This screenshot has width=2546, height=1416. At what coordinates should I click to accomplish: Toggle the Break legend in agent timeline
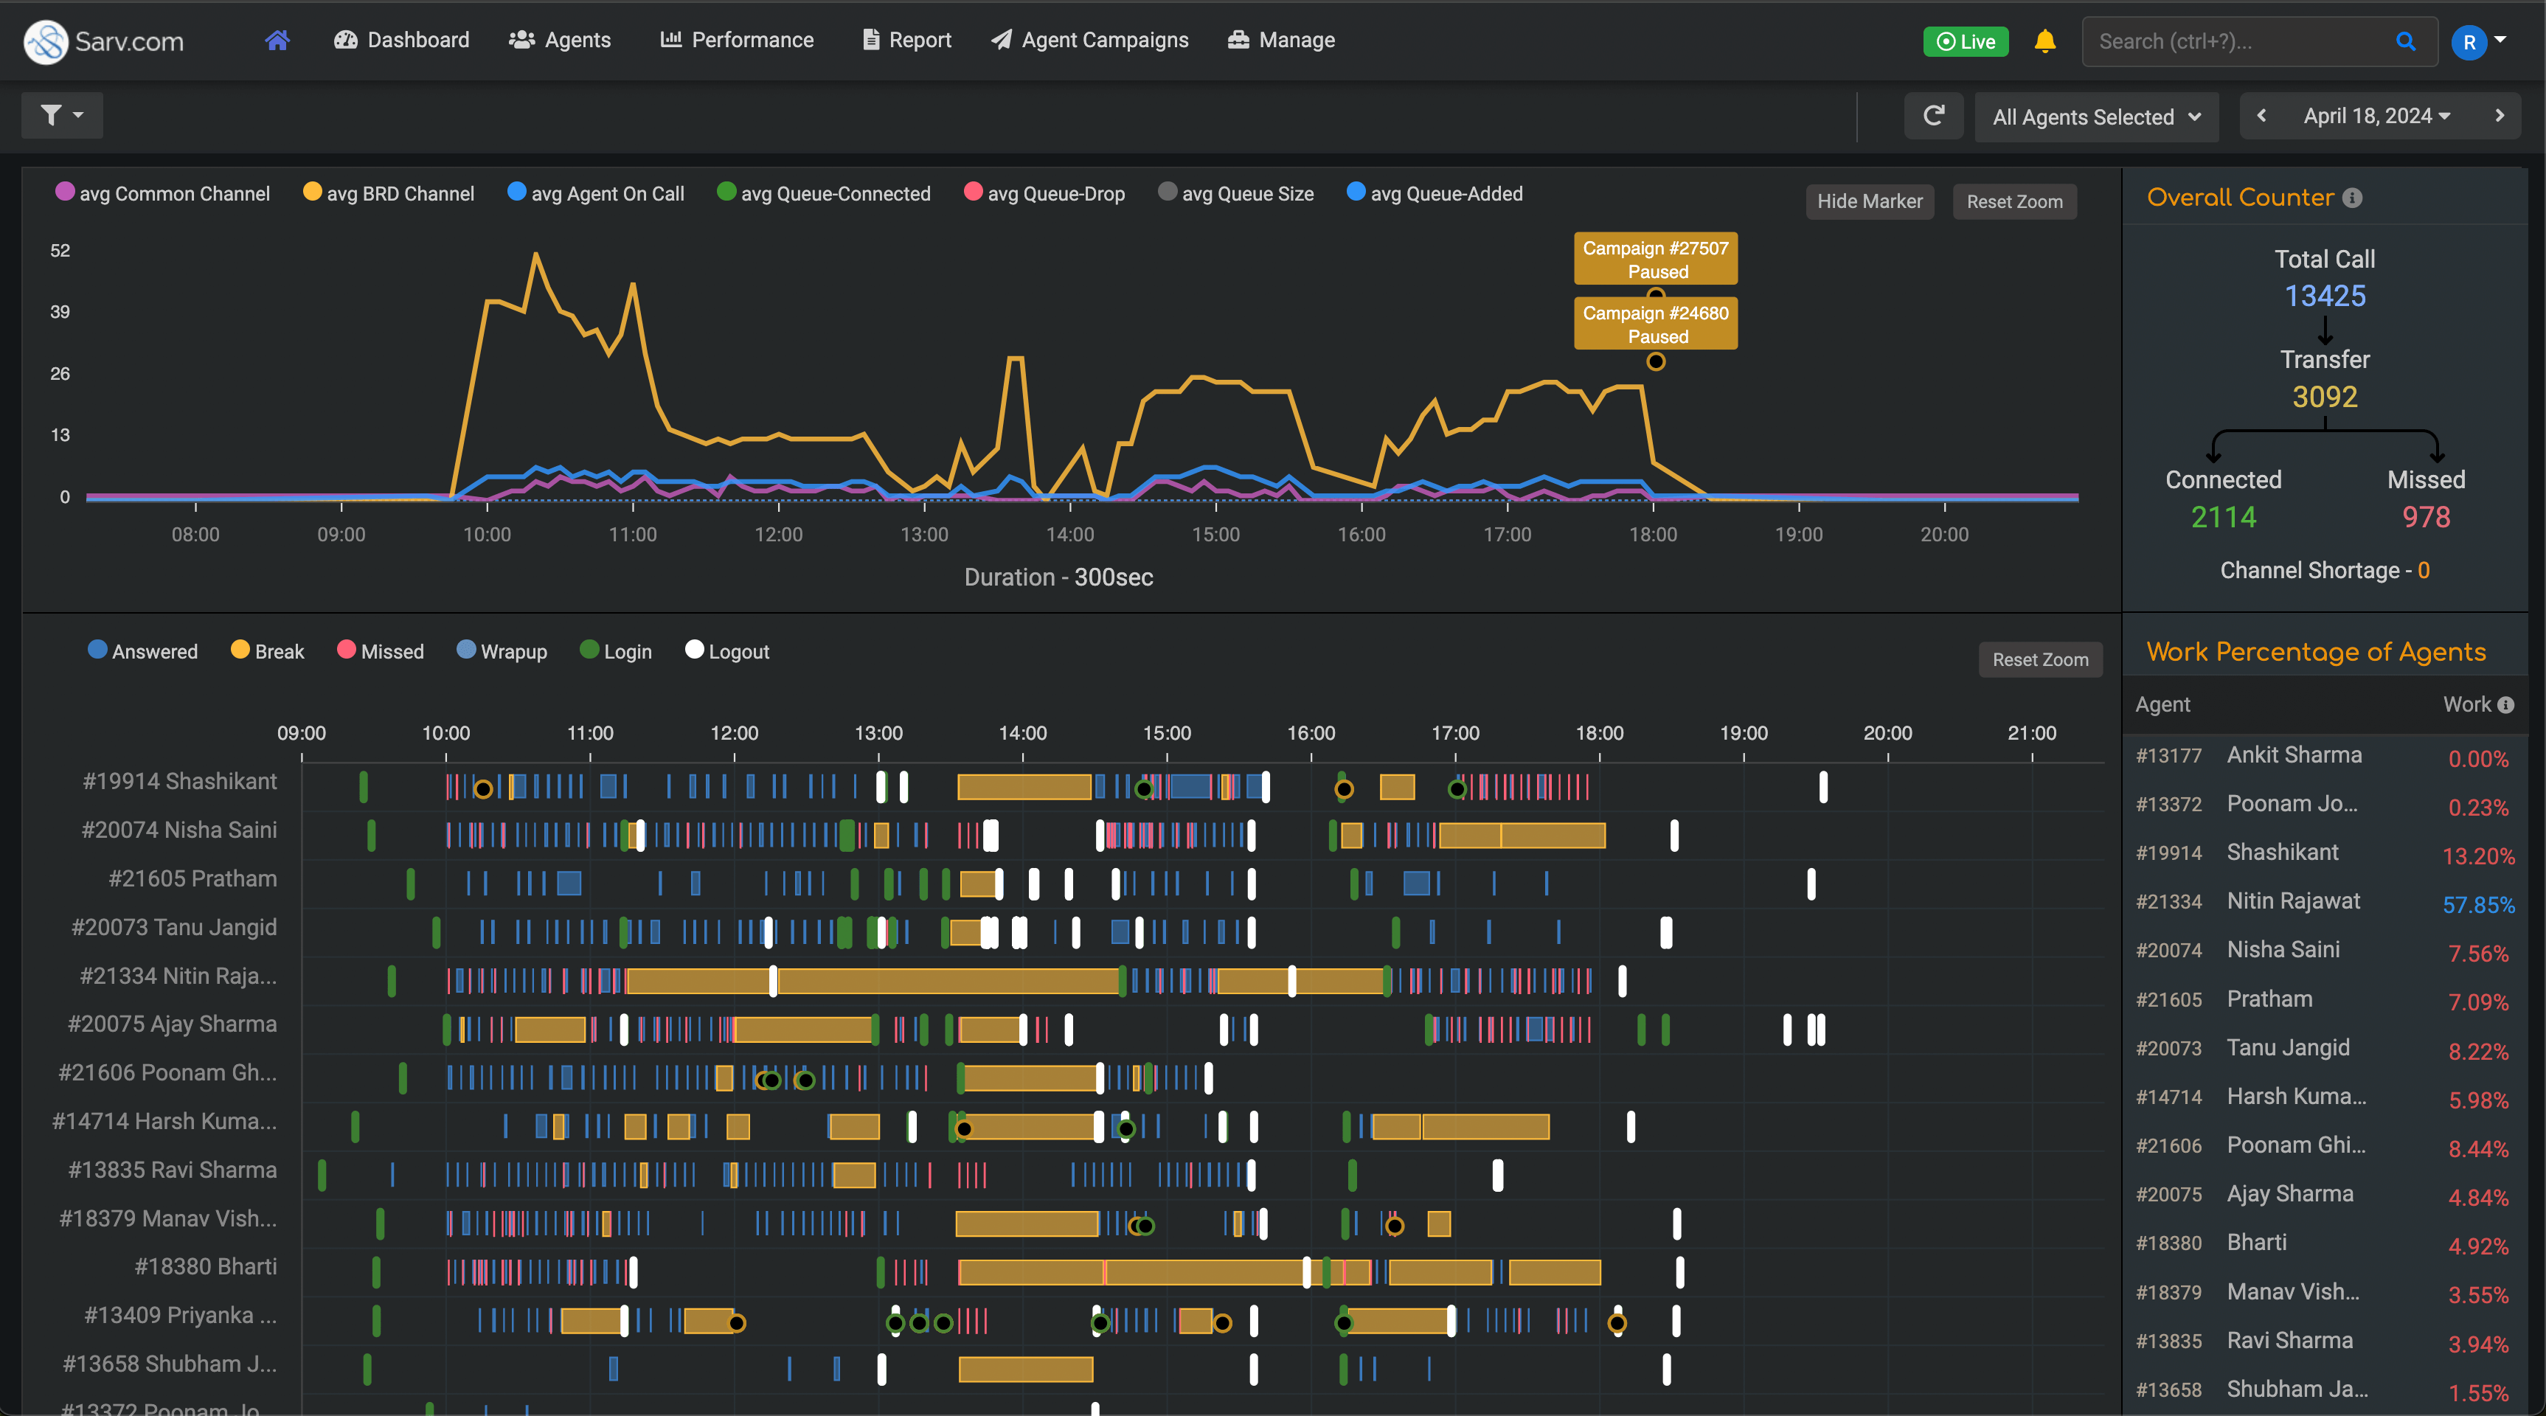click(x=267, y=651)
